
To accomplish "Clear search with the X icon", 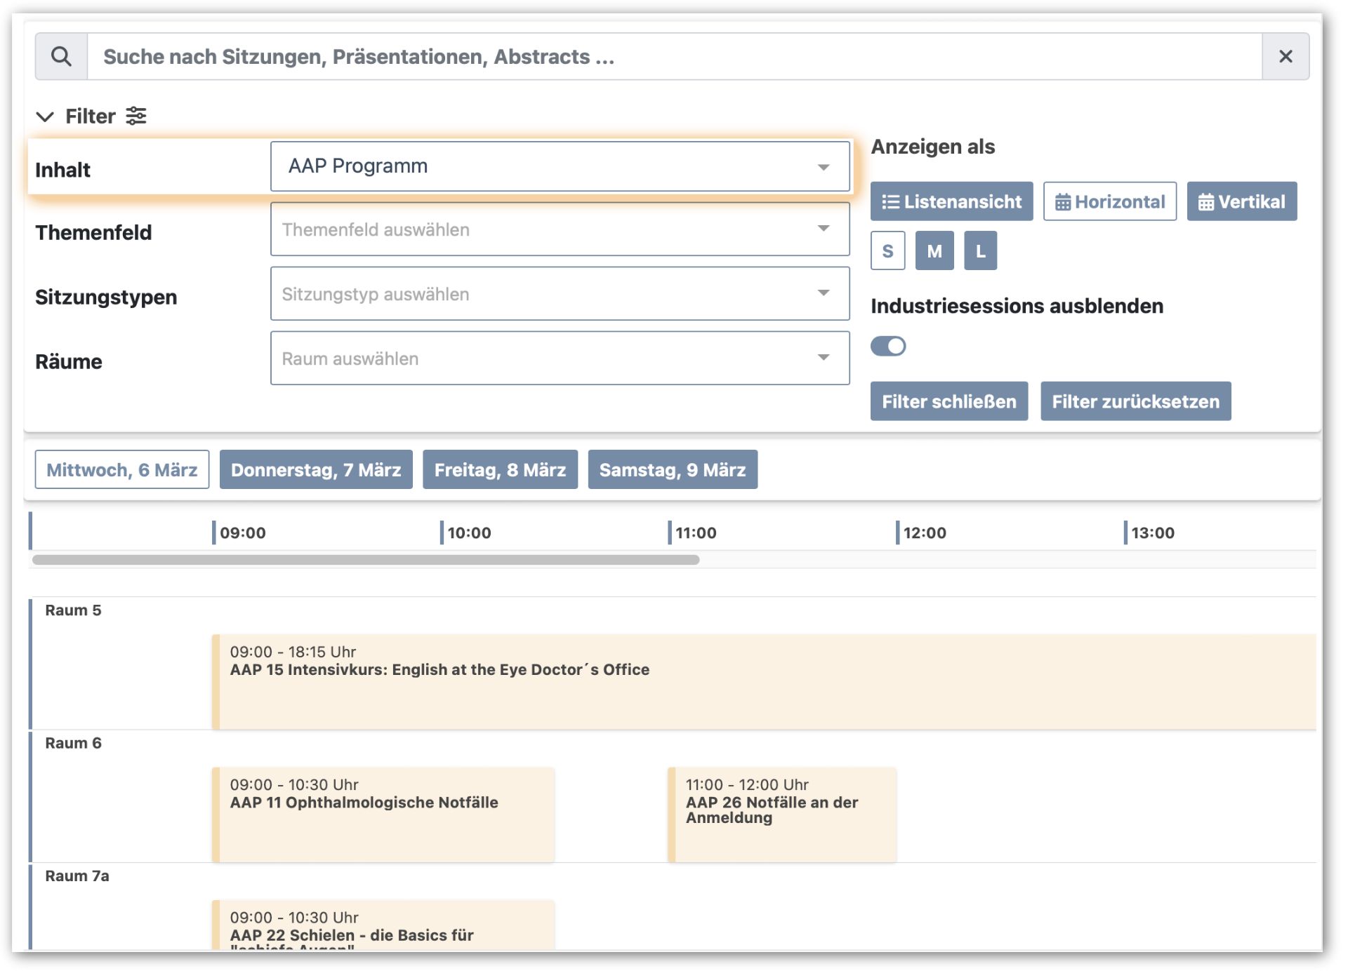I will 1286,56.
